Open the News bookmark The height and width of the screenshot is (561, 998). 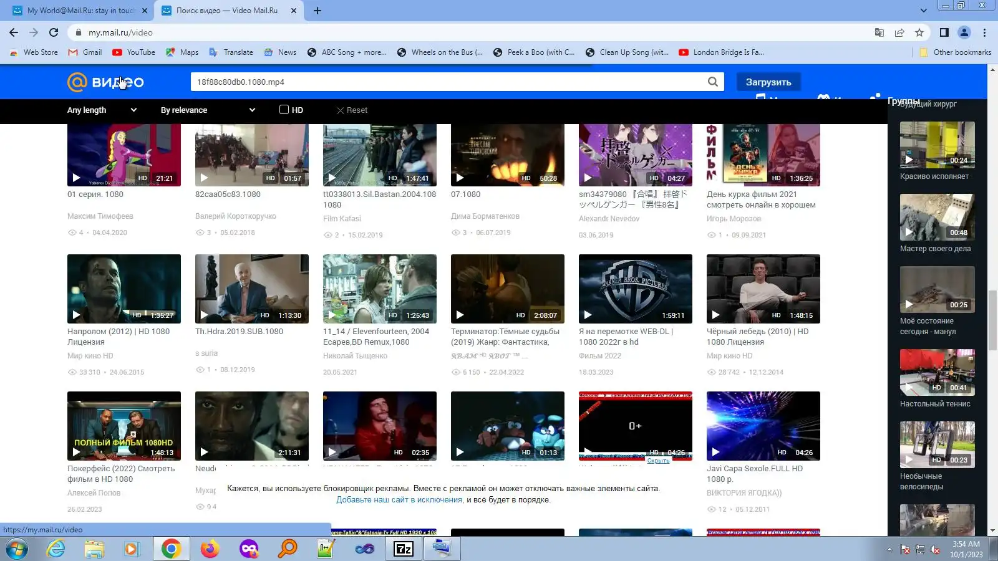click(x=280, y=52)
